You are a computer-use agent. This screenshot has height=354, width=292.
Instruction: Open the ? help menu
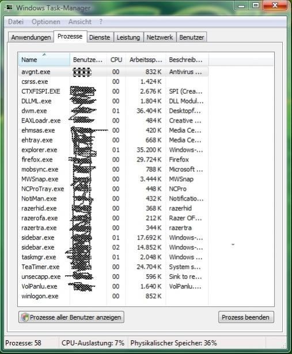click(101, 22)
